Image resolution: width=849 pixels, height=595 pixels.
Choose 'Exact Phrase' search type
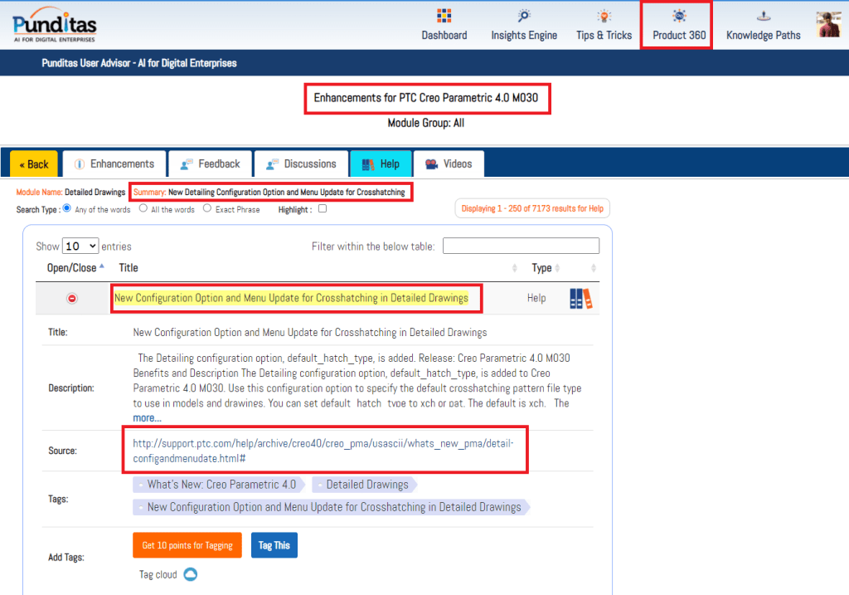tap(207, 209)
